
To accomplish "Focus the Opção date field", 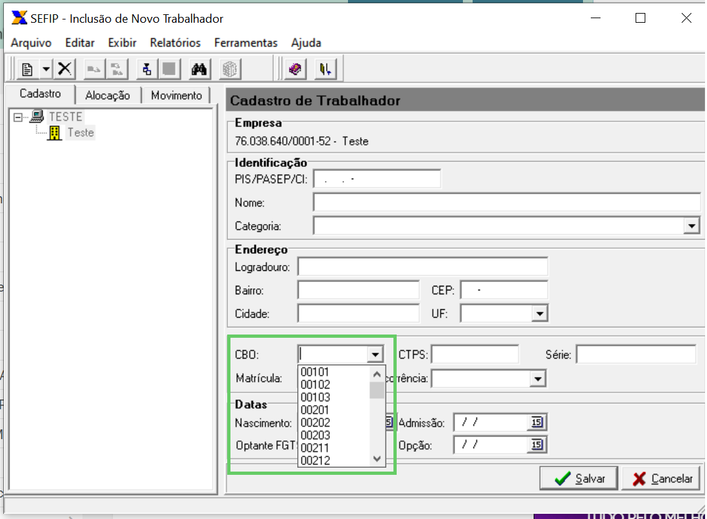I will pyautogui.click(x=491, y=445).
